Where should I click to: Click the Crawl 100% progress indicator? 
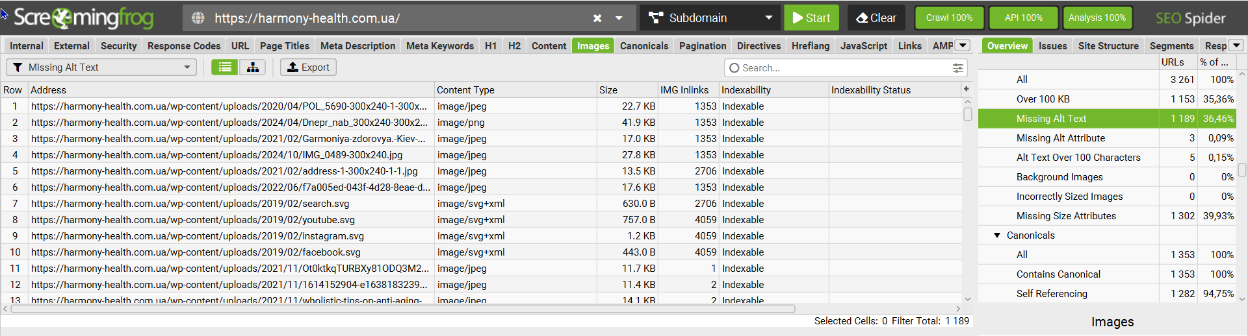tap(949, 18)
